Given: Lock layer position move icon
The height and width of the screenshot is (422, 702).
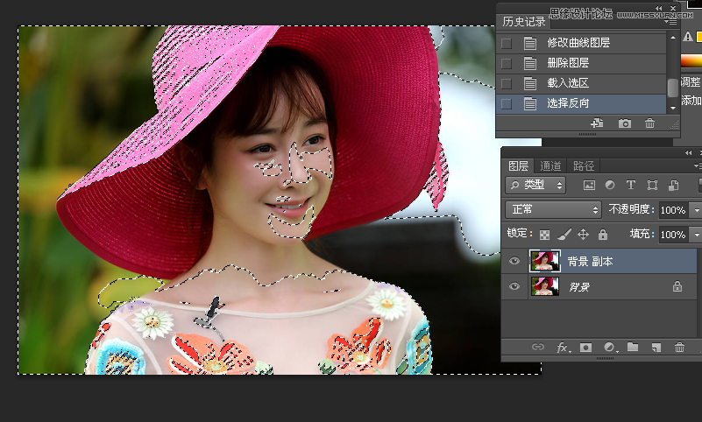Looking at the screenshot, I should pos(583,234).
